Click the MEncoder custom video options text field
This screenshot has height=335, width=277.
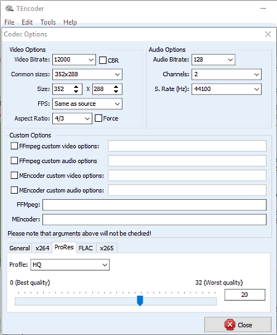(x=187, y=175)
